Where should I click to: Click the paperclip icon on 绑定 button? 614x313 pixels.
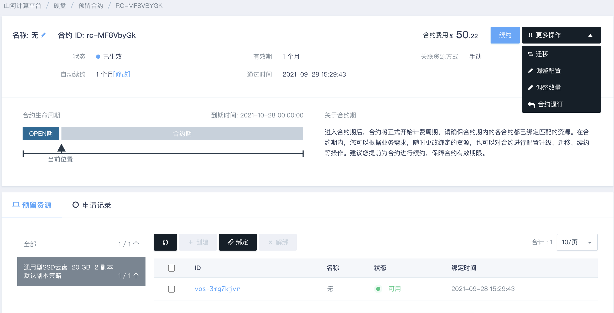tap(230, 242)
